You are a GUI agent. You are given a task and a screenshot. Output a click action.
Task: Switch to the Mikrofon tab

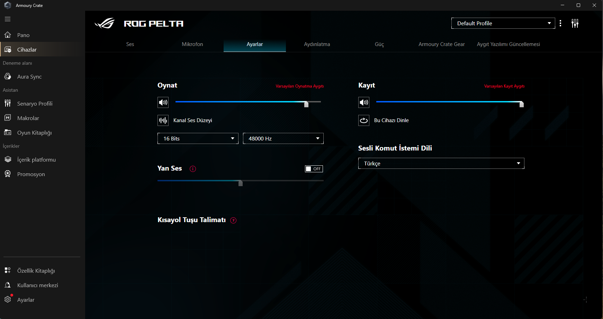click(x=192, y=44)
